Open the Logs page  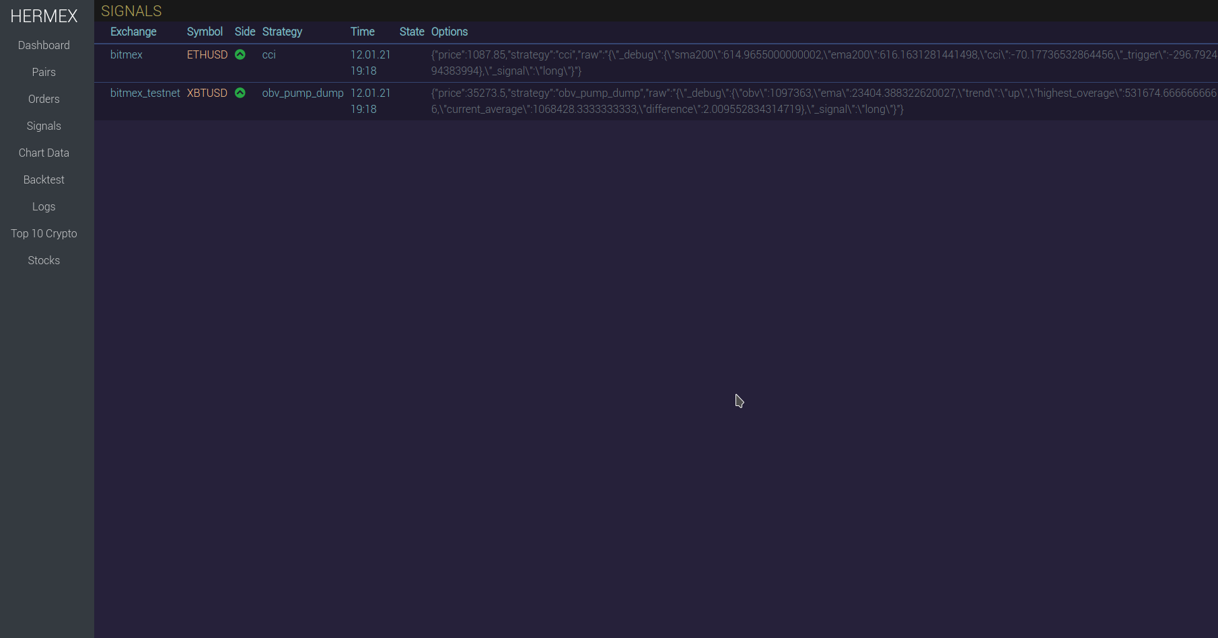tap(44, 206)
